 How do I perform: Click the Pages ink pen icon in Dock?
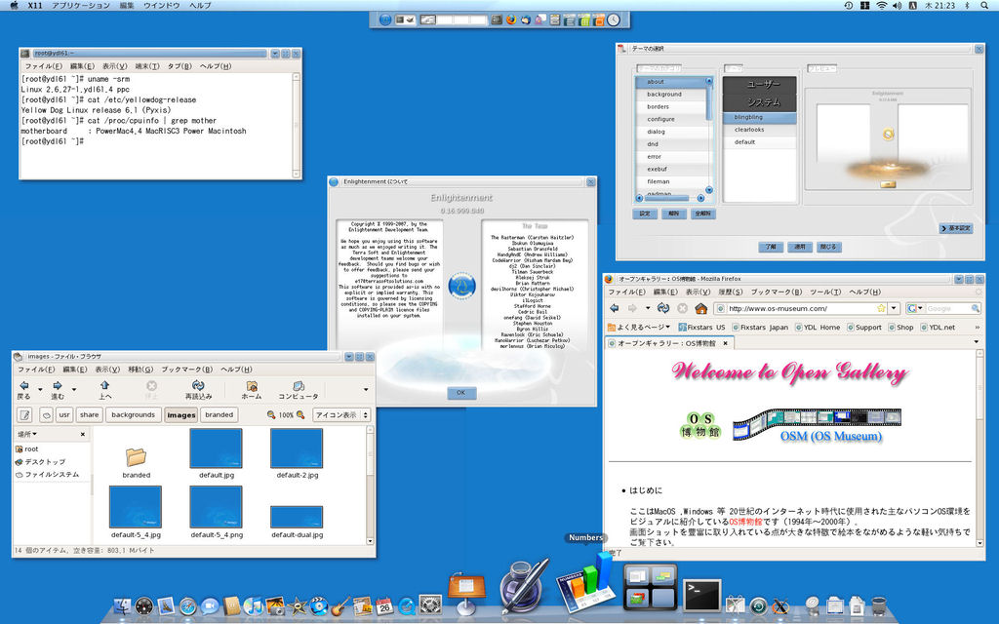click(524, 586)
